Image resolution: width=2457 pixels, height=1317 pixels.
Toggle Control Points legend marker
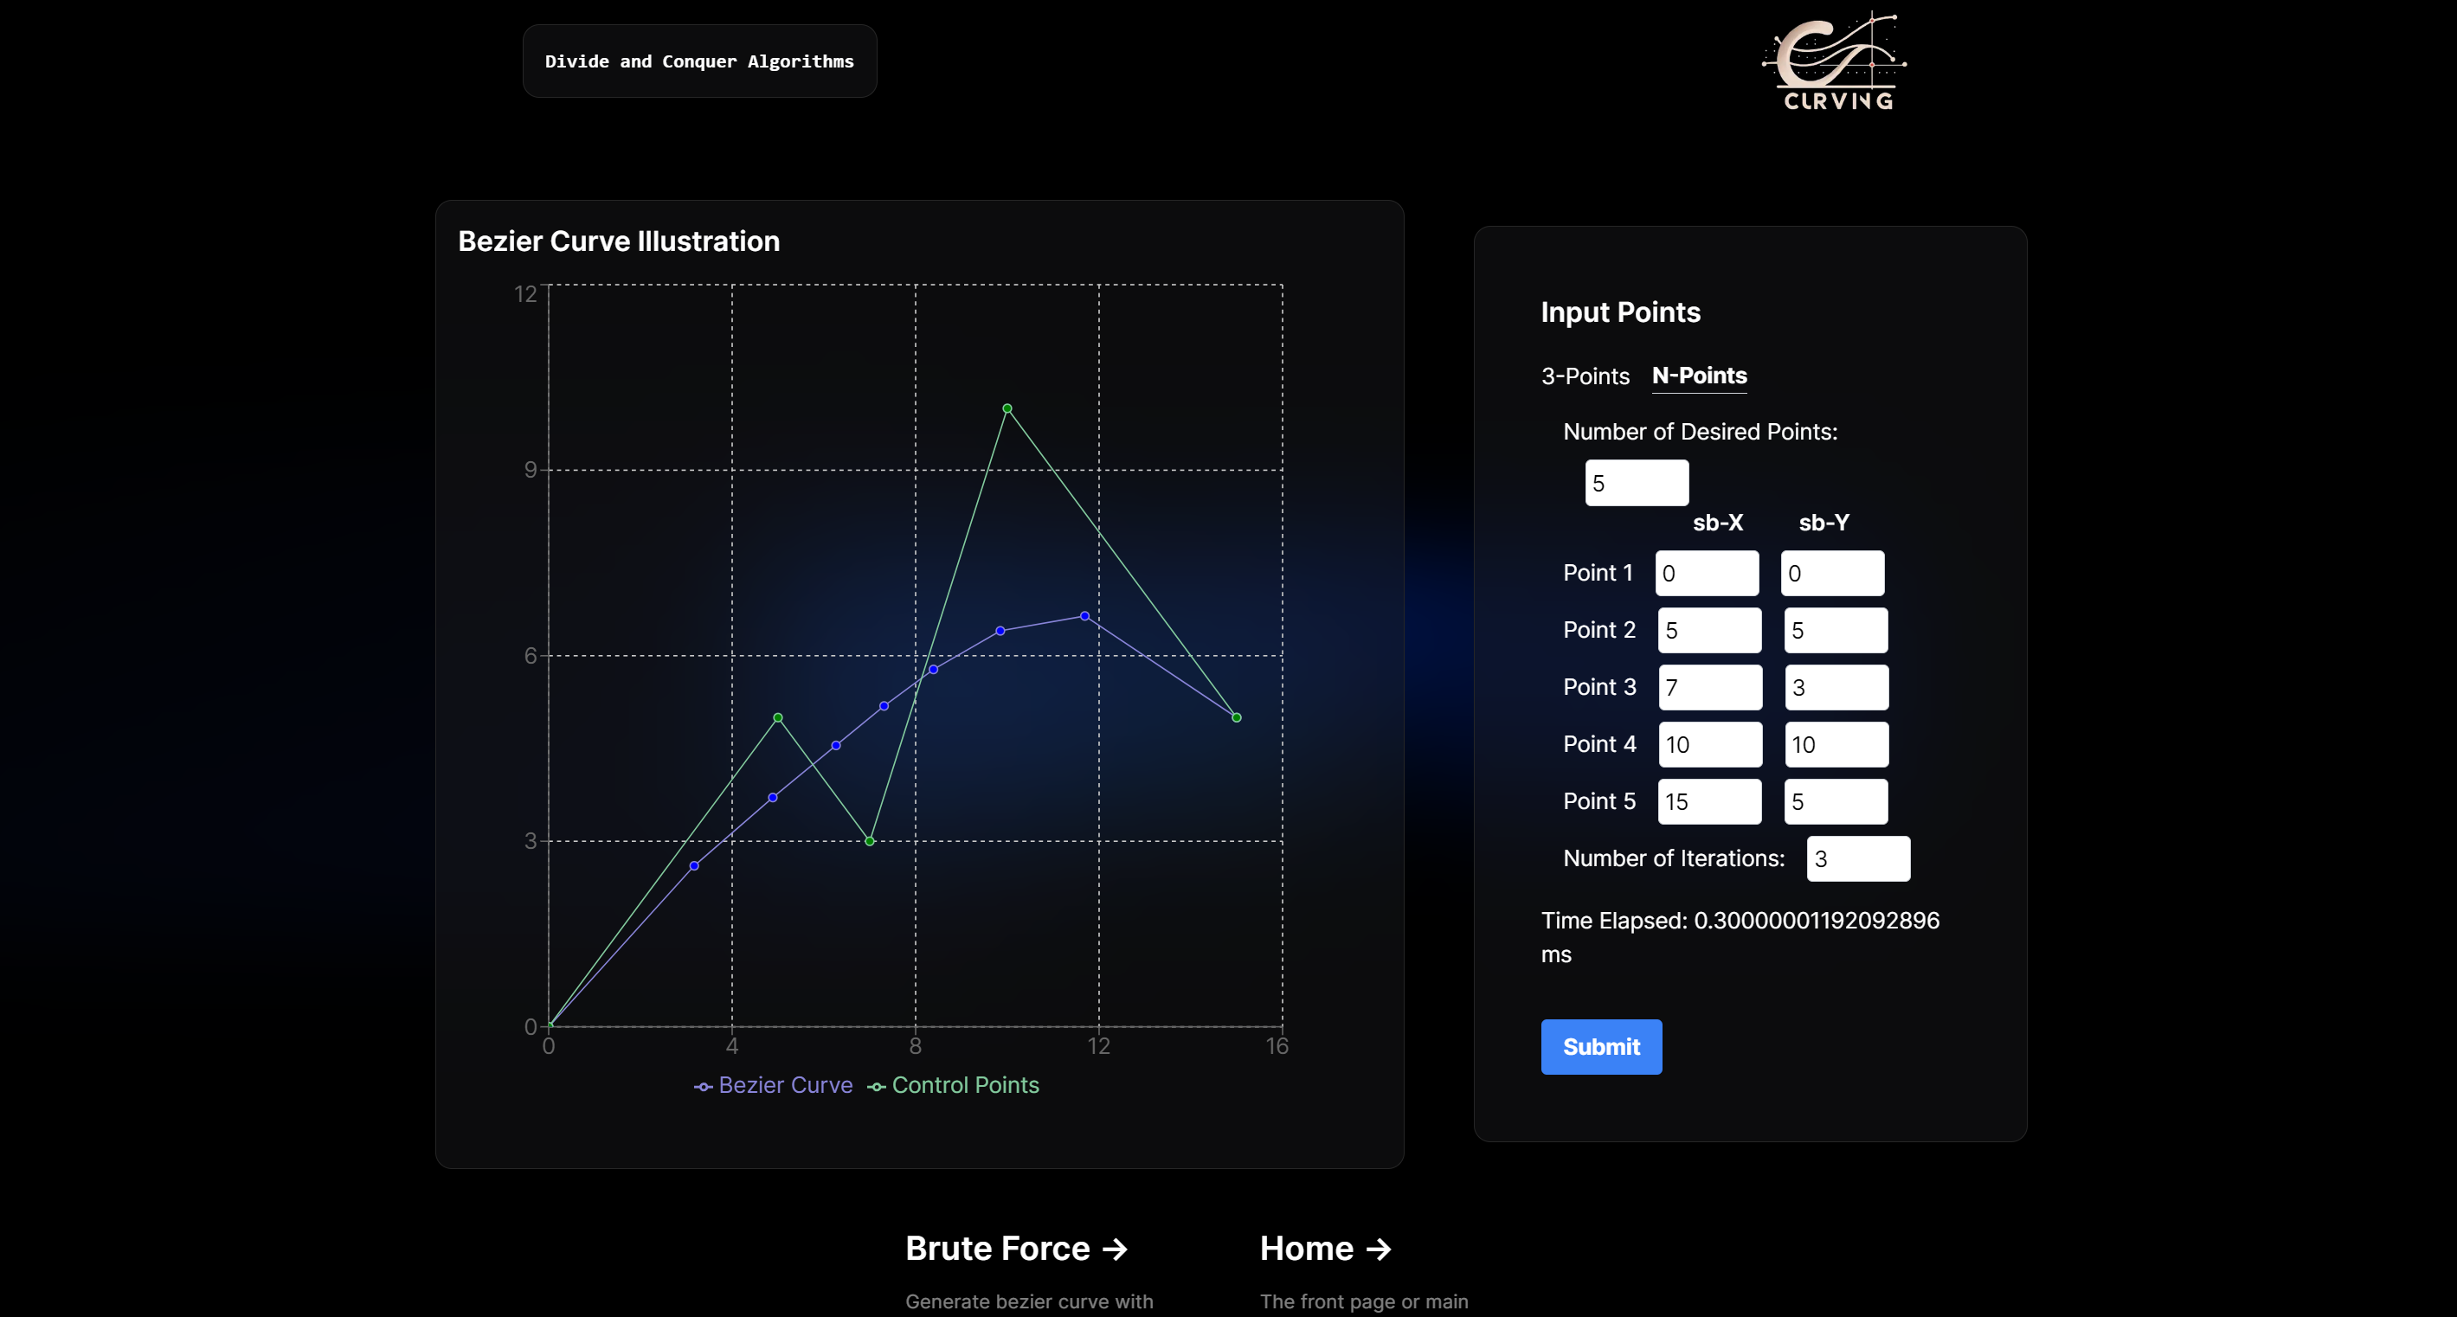[x=876, y=1086]
